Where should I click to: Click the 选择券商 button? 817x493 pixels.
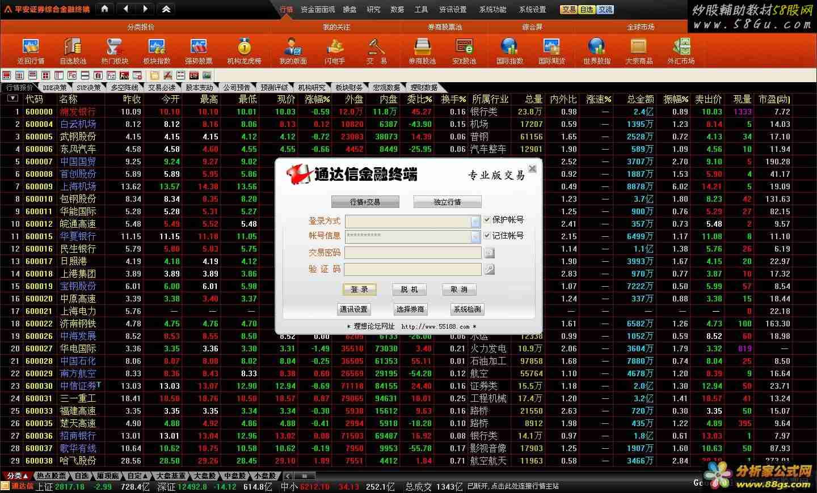pos(410,309)
